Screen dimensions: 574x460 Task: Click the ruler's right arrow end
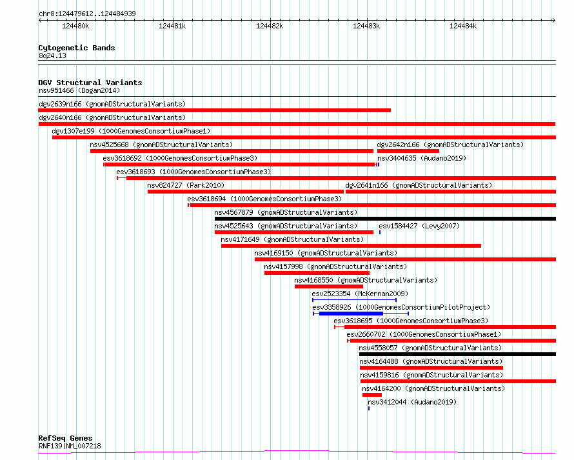(553, 20)
